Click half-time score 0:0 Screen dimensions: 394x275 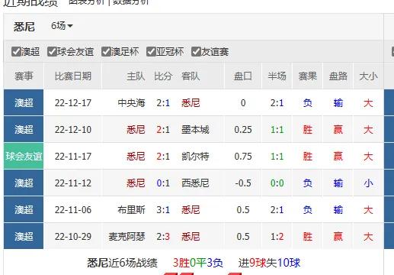pyautogui.click(x=277, y=183)
